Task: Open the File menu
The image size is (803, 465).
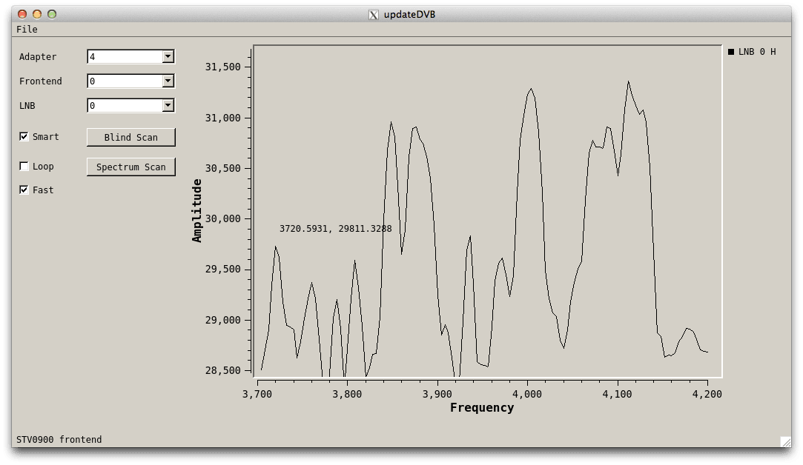Action: pos(27,30)
